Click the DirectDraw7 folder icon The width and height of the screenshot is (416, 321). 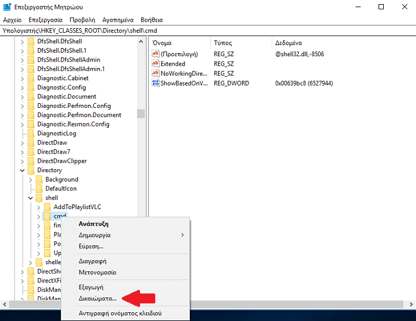(x=31, y=152)
